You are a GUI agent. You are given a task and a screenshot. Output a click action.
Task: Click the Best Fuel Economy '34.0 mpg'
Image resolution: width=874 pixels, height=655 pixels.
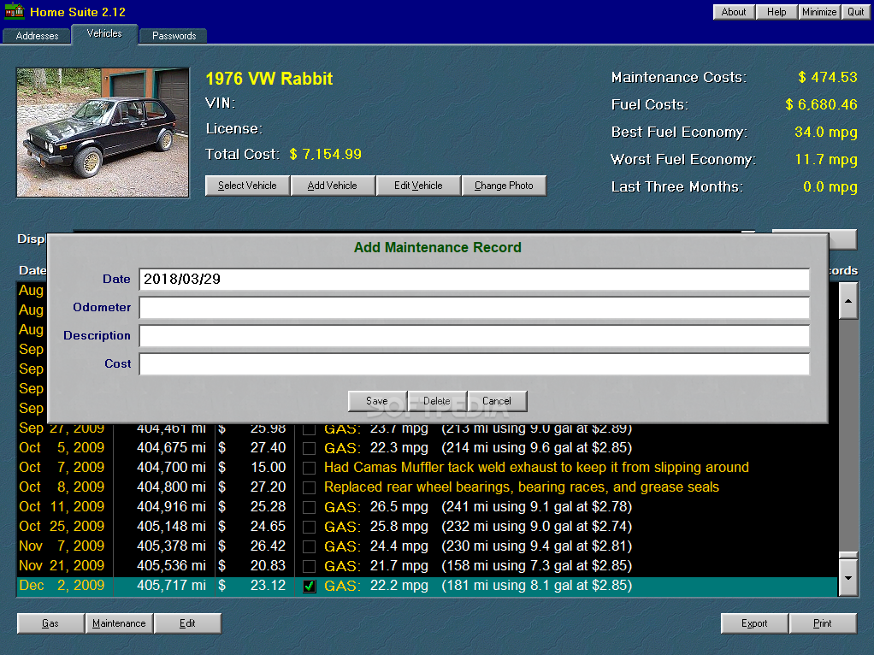pyautogui.click(x=826, y=133)
